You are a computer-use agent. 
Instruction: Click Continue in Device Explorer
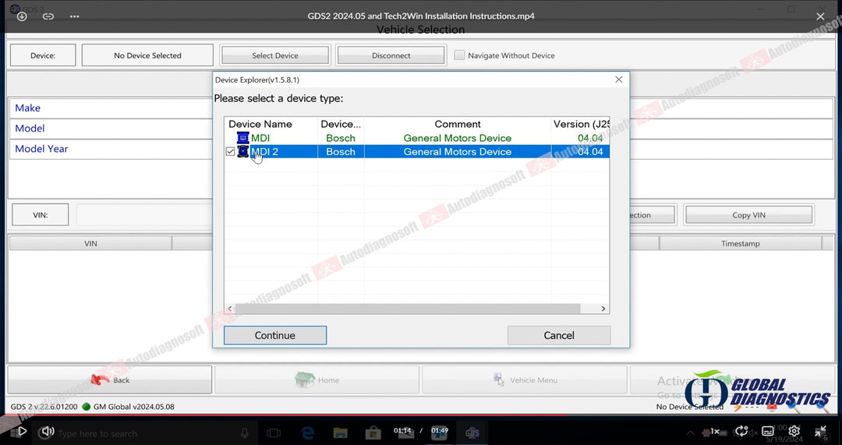pyautogui.click(x=275, y=335)
